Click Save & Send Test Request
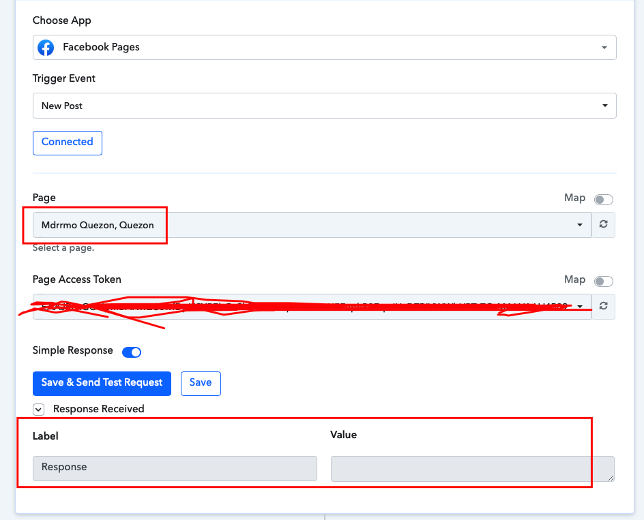Screen dimensions: 644x520 [x=102, y=383]
